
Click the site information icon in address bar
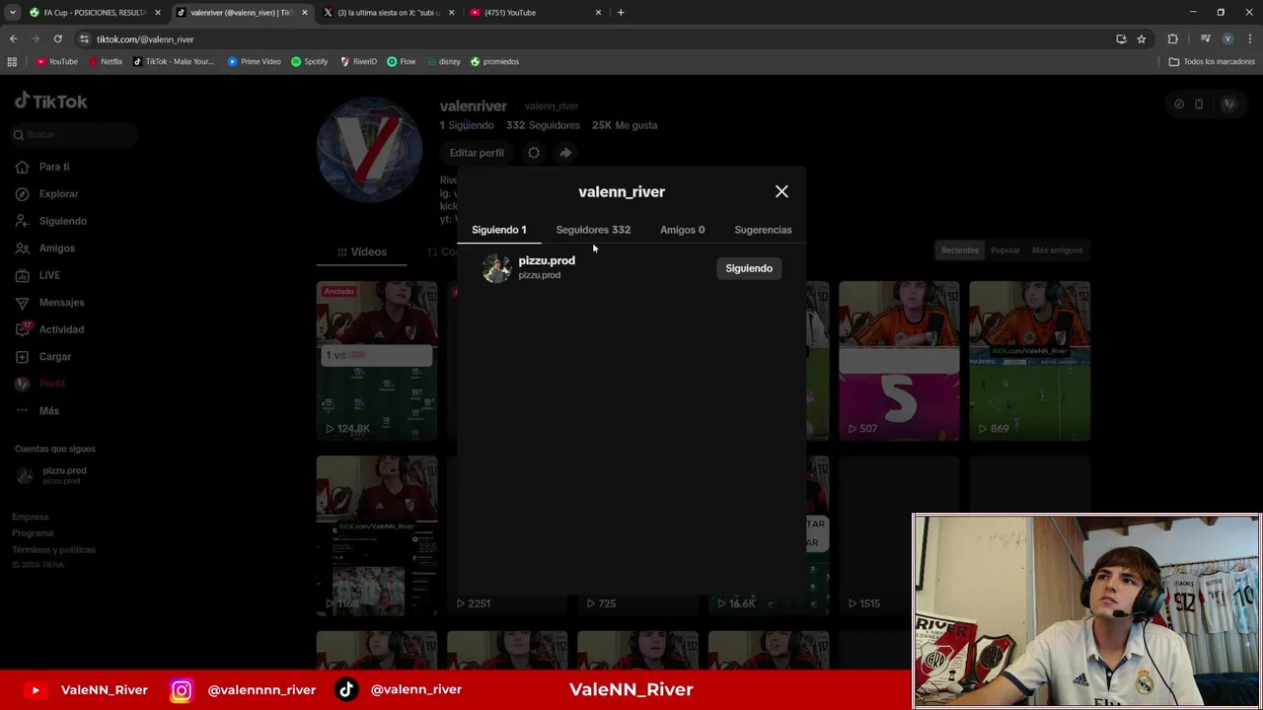point(85,39)
